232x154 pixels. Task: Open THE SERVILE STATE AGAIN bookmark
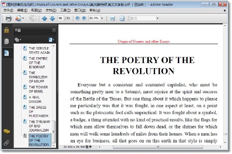(39, 50)
